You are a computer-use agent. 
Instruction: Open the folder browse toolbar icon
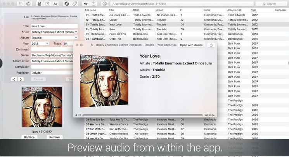click(21, 4)
